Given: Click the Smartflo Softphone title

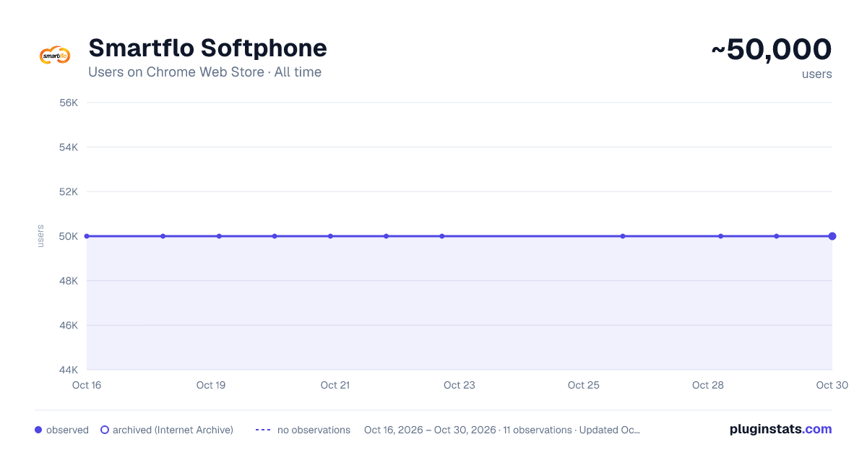Looking at the screenshot, I should pos(207,48).
